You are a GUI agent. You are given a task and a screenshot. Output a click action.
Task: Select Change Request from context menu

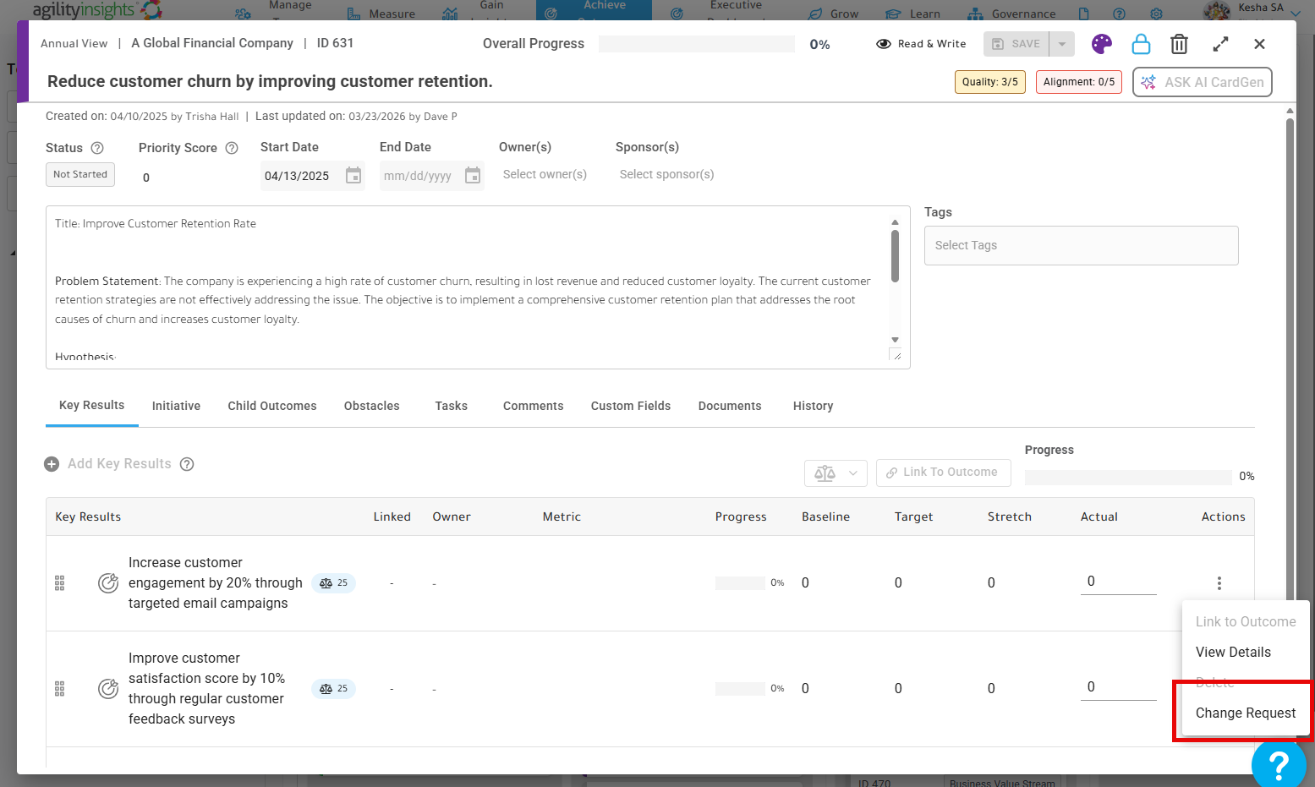pyautogui.click(x=1246, y=713)
